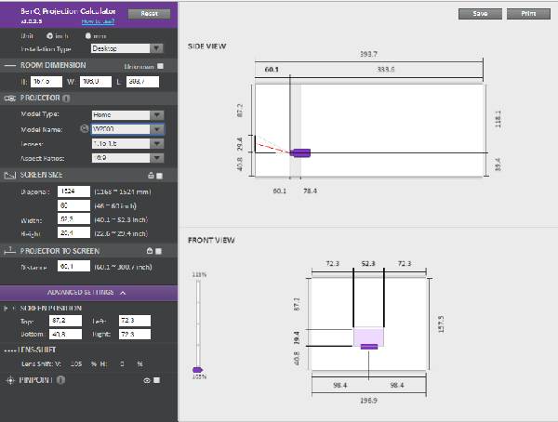The image size is (558, 422).
Task: Click the lilac screen area in front view
Action: [x=368, y=336]
